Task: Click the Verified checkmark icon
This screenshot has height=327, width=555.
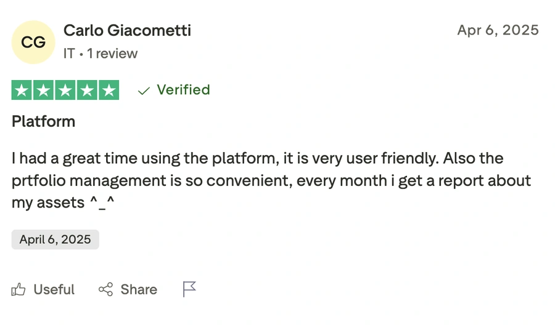Action: coord(144,91)
